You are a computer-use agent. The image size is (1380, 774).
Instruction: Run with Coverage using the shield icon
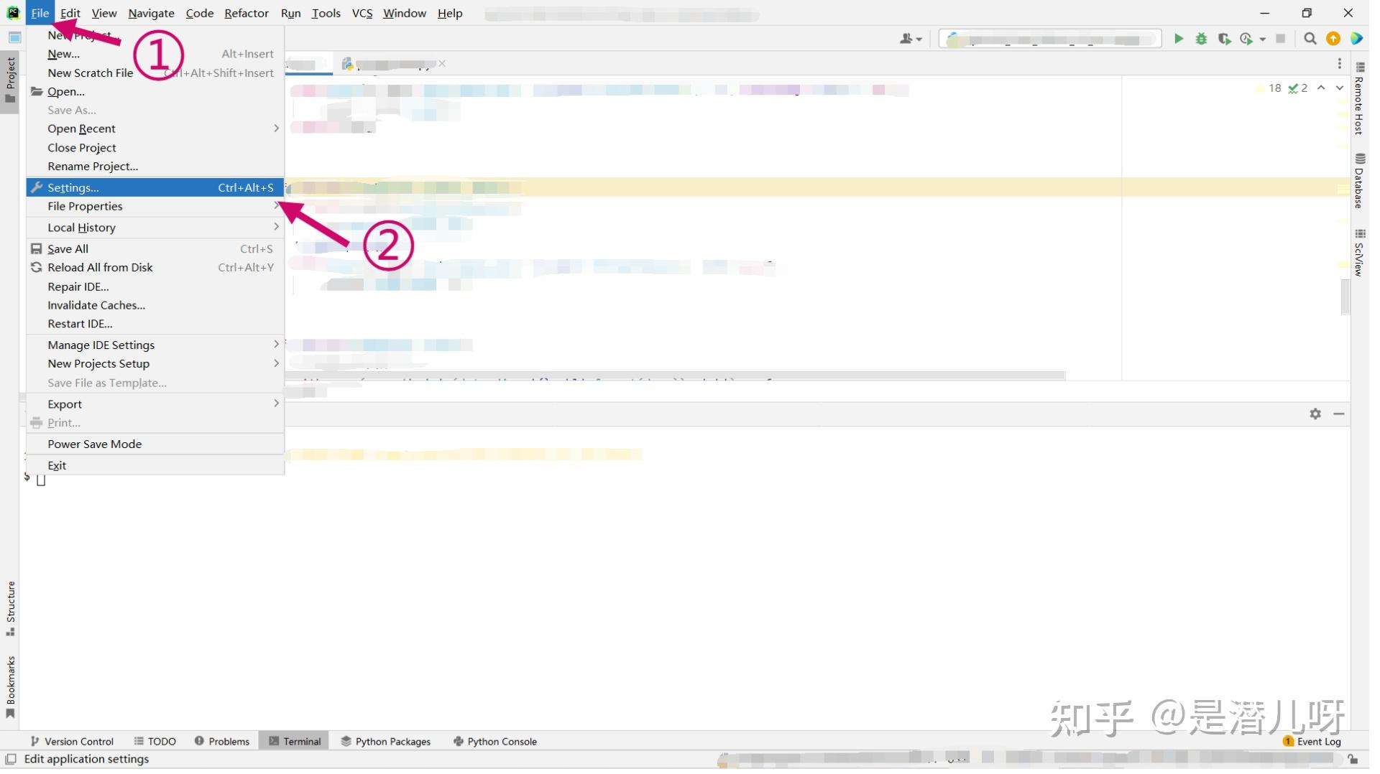[x=1223, y=39]
